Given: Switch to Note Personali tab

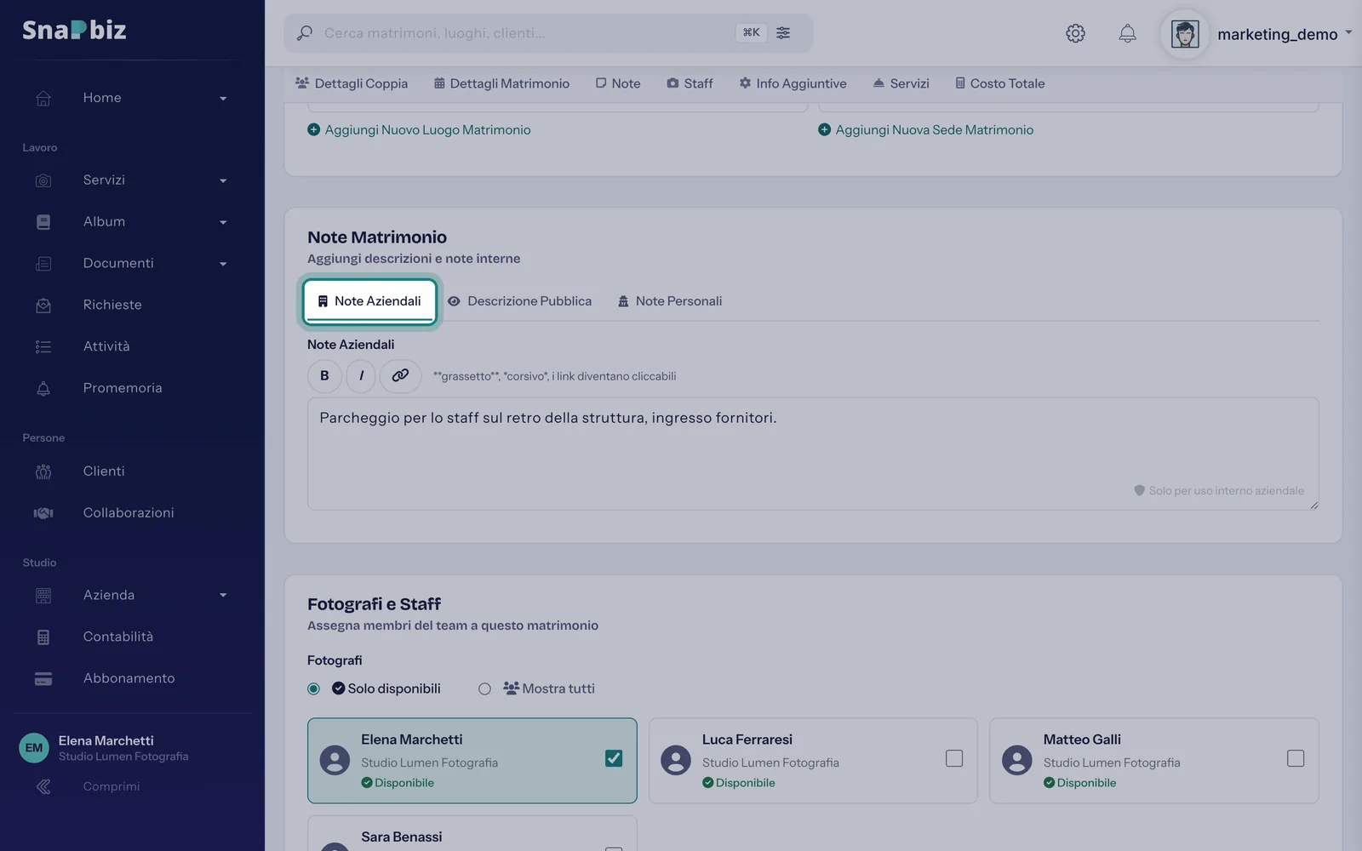Looking at the screenshot, I should coord(670,301).
